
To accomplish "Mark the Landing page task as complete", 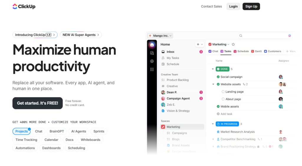I will [223, 92].
